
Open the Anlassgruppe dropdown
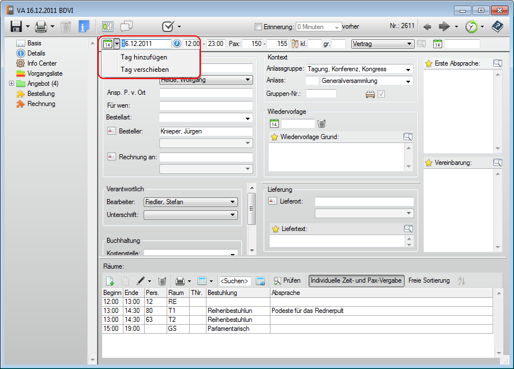coord(407,69)
